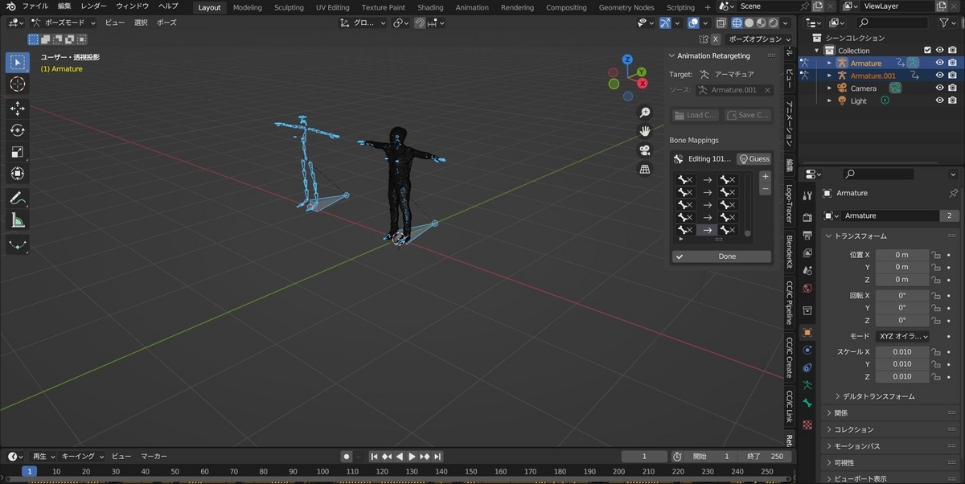Toggle Location X lock icon
Screen dimensions: 965x484
[935, 255]
